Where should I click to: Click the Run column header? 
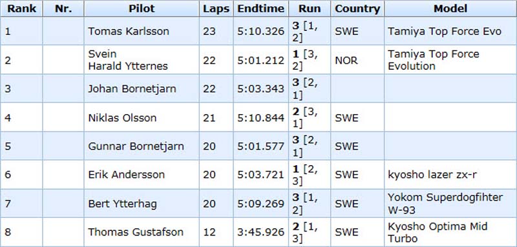(310, 8)
